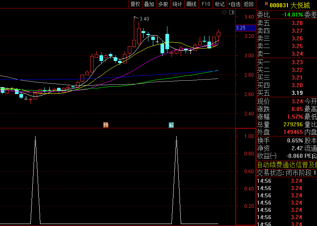The height and width of the screenshot is (226, 317).
Task: Open the 统计 statistics tool
Action: [177, 4]
